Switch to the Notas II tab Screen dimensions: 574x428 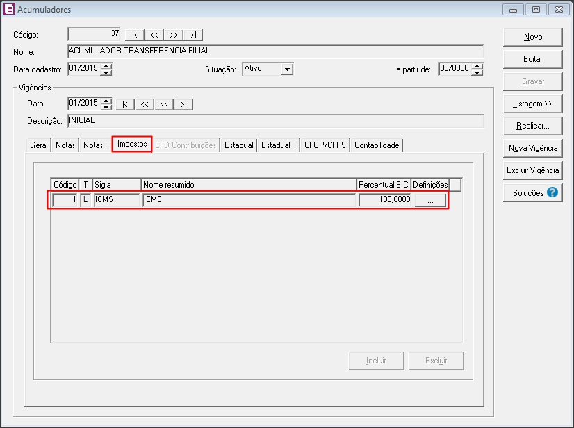coord(96,145)
